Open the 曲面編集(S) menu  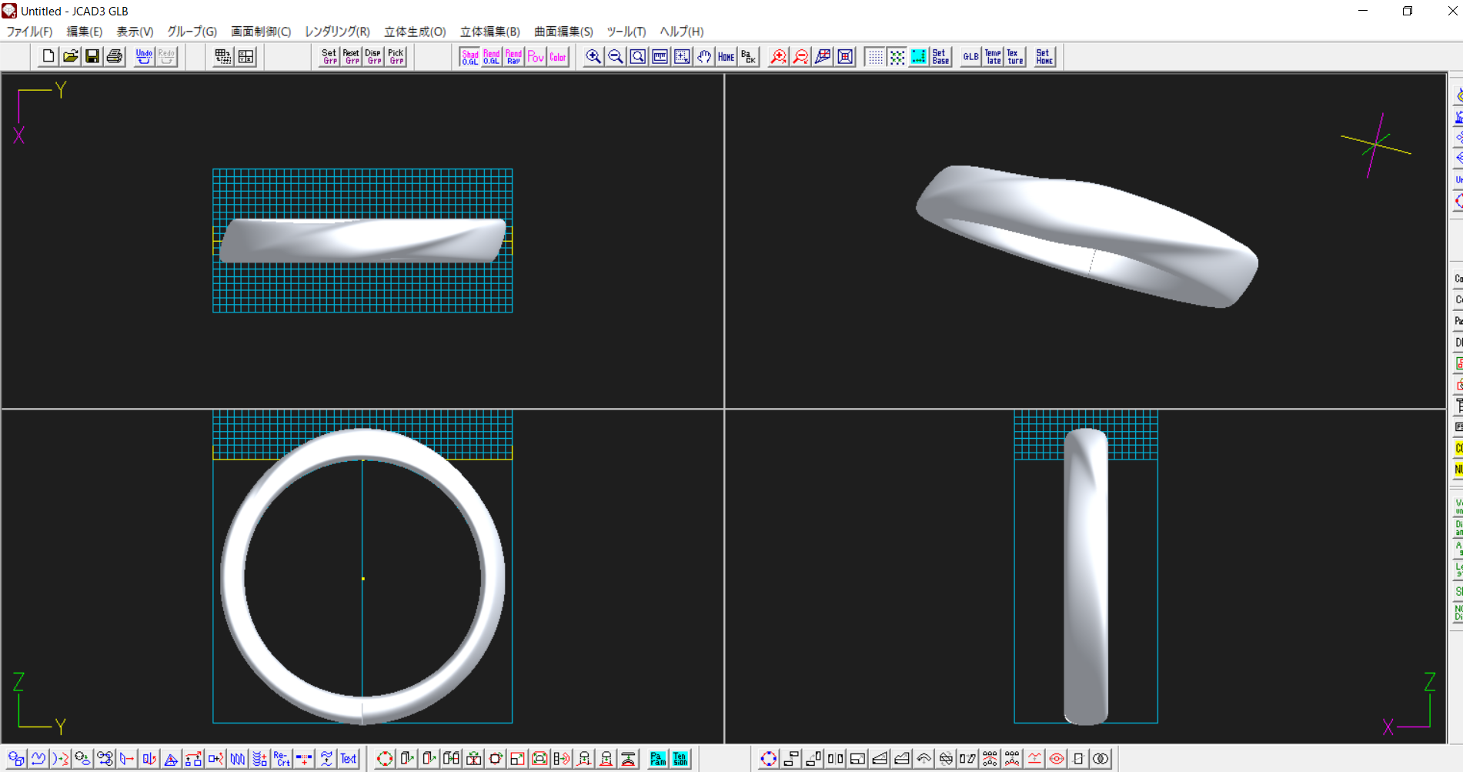(563, 32)
